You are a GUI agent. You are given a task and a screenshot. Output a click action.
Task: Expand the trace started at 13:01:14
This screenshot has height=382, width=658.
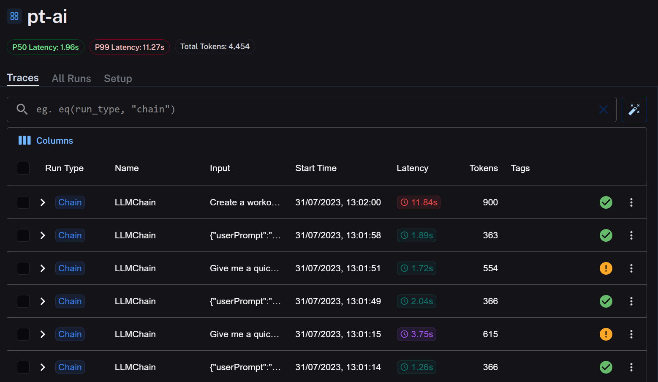43,367
